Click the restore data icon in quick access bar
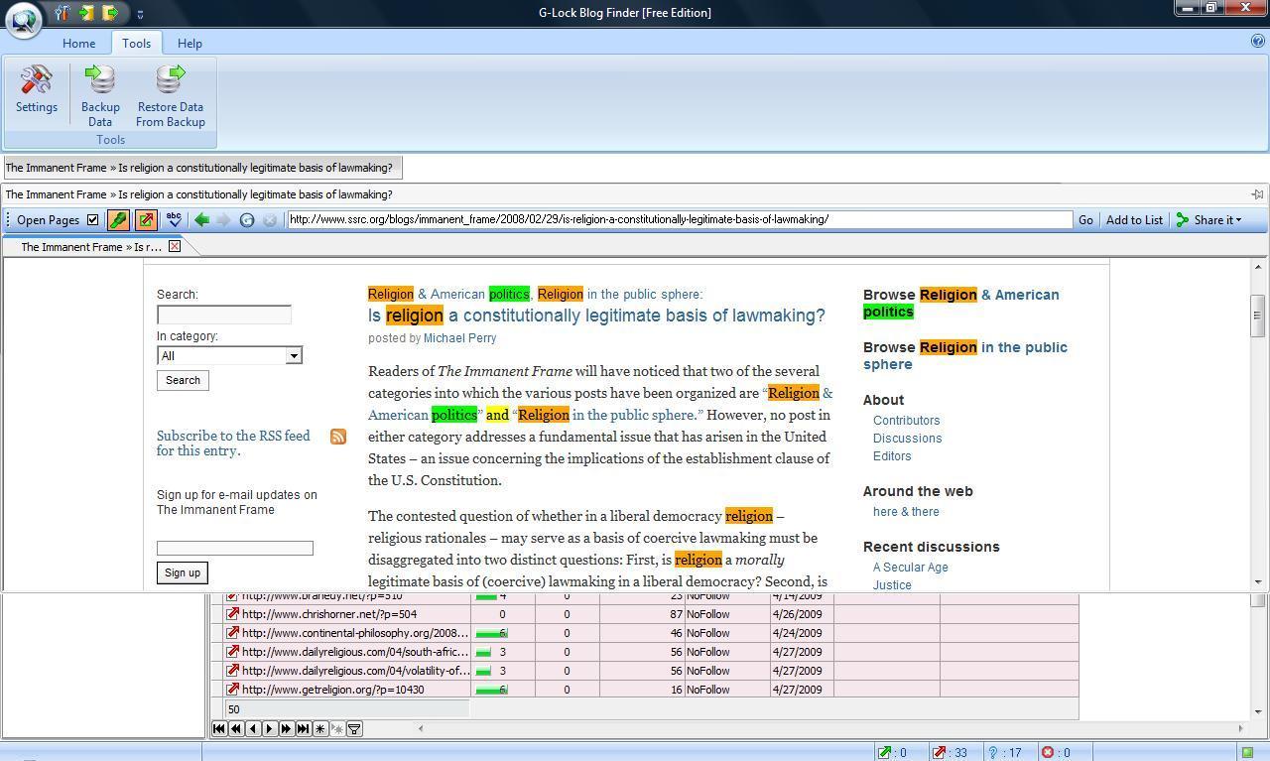The image size is (1270, 761). pyautogui.click(x=110, y=13)
